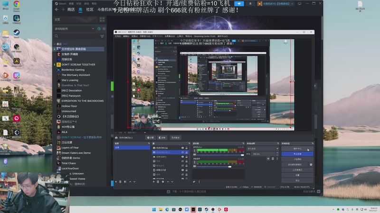Open virtual camera settings gear in controls
Screen dimensions: 380x213
point(311,164)
